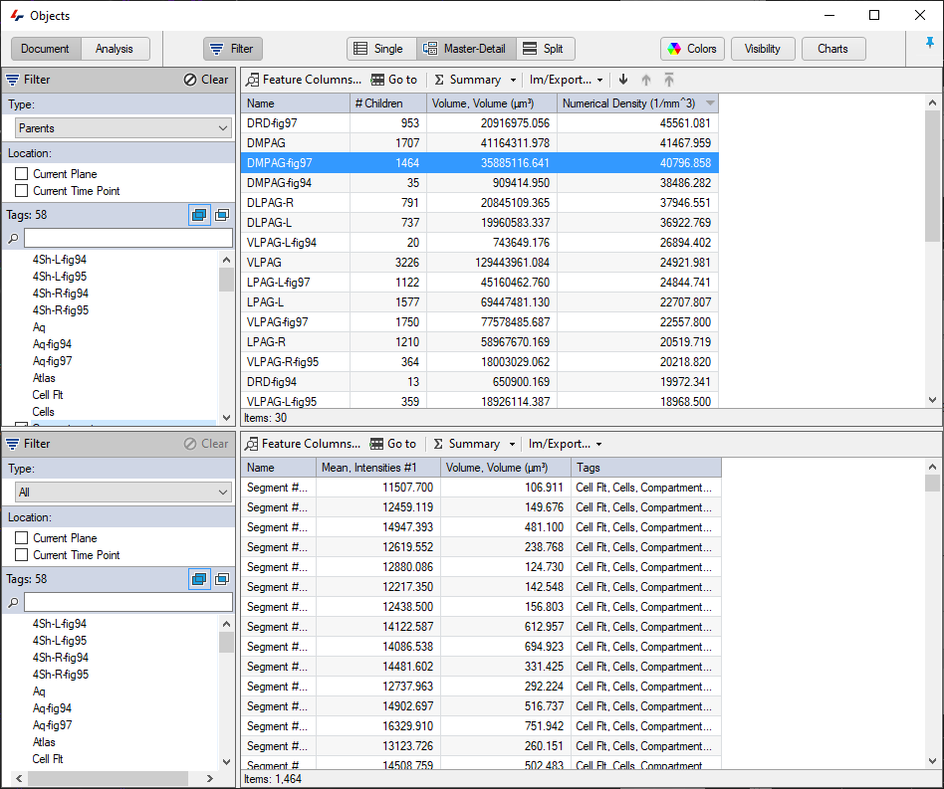Click the move-up arrow icon in toolbar
944x789 pixels.
(645, 80)
